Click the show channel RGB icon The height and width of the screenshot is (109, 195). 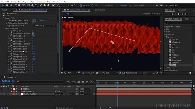click(x=104, y=73)
